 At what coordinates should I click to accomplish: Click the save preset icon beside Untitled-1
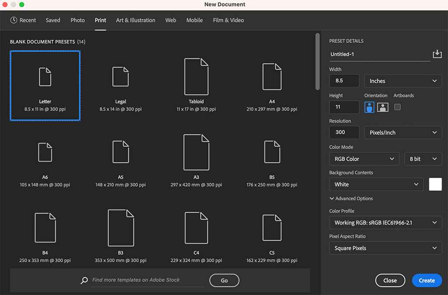[437, 53]
